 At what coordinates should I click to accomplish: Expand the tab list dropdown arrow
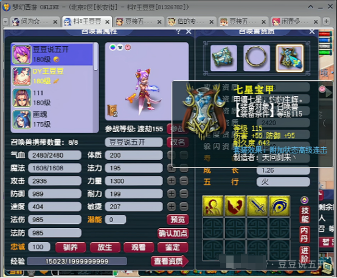point(5,21)
